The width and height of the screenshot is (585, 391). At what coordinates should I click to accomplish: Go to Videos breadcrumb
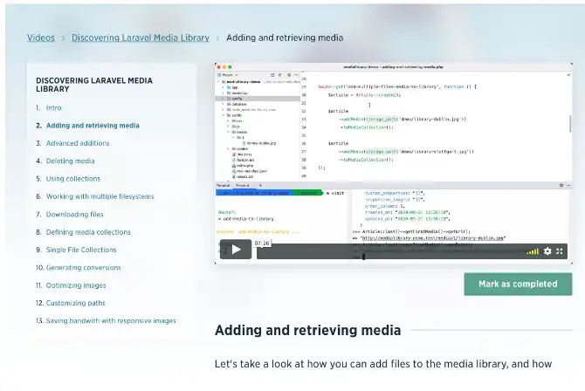[41, 38]
